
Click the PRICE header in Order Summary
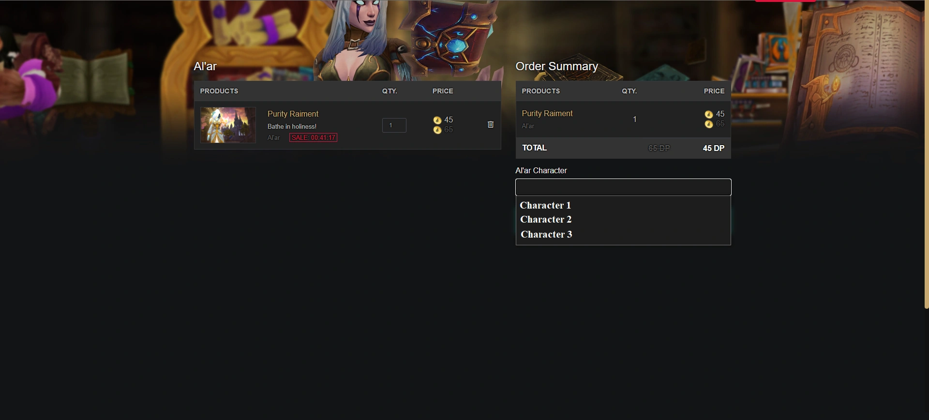[714, 91]
